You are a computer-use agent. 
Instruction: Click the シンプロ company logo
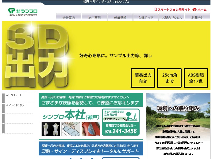point(23,12)
